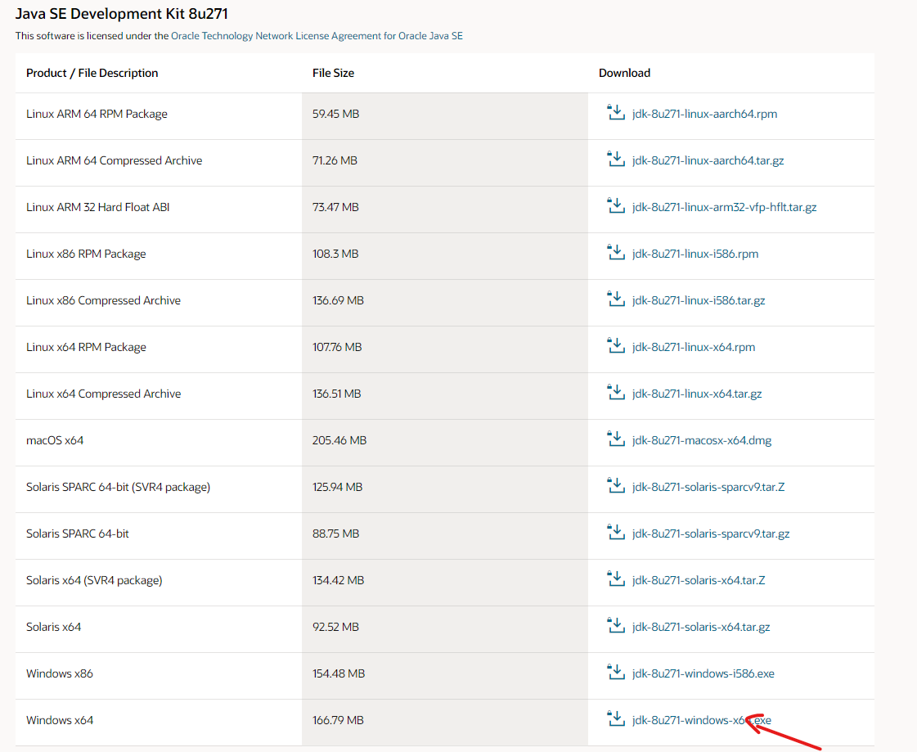This screenshot has width=917, height=752.
Task: Click the Product / File Description header
Action: tap(92, 73)
